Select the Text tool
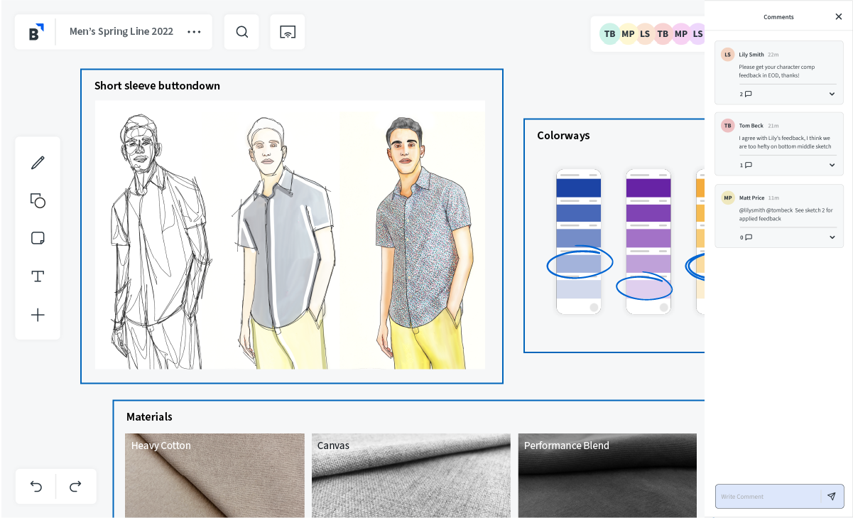The height and width of the screenshot is (518, 853). [x=38, y=276]
